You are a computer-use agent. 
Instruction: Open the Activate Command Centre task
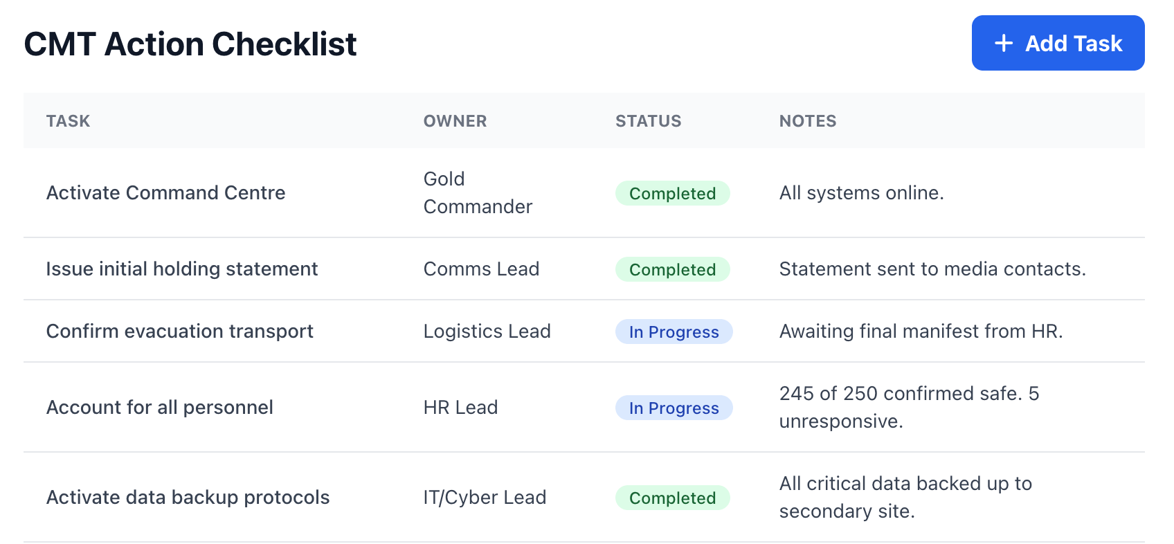(x=166, y=192)
